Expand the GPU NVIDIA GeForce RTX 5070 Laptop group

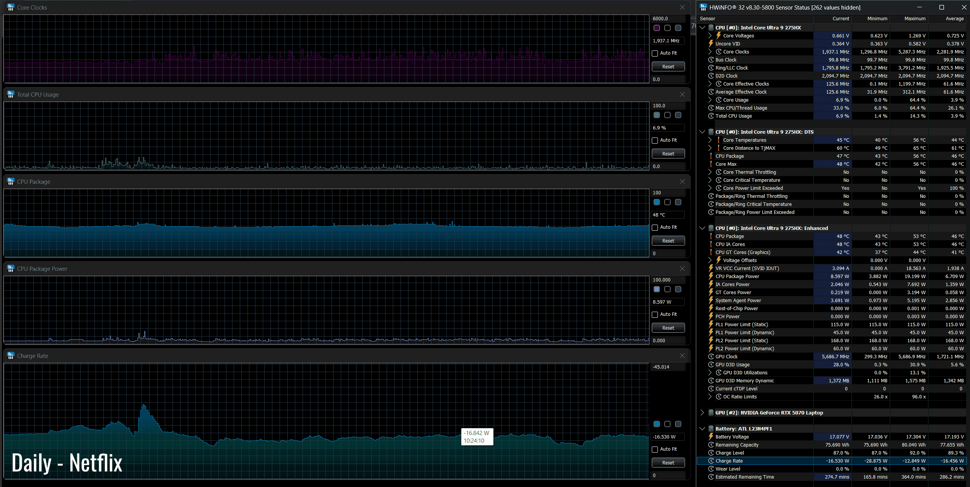click(x=702, y=413)
